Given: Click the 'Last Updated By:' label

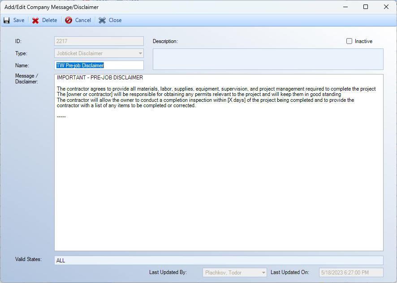Looking at the screenshot, I should click(168, 272).
